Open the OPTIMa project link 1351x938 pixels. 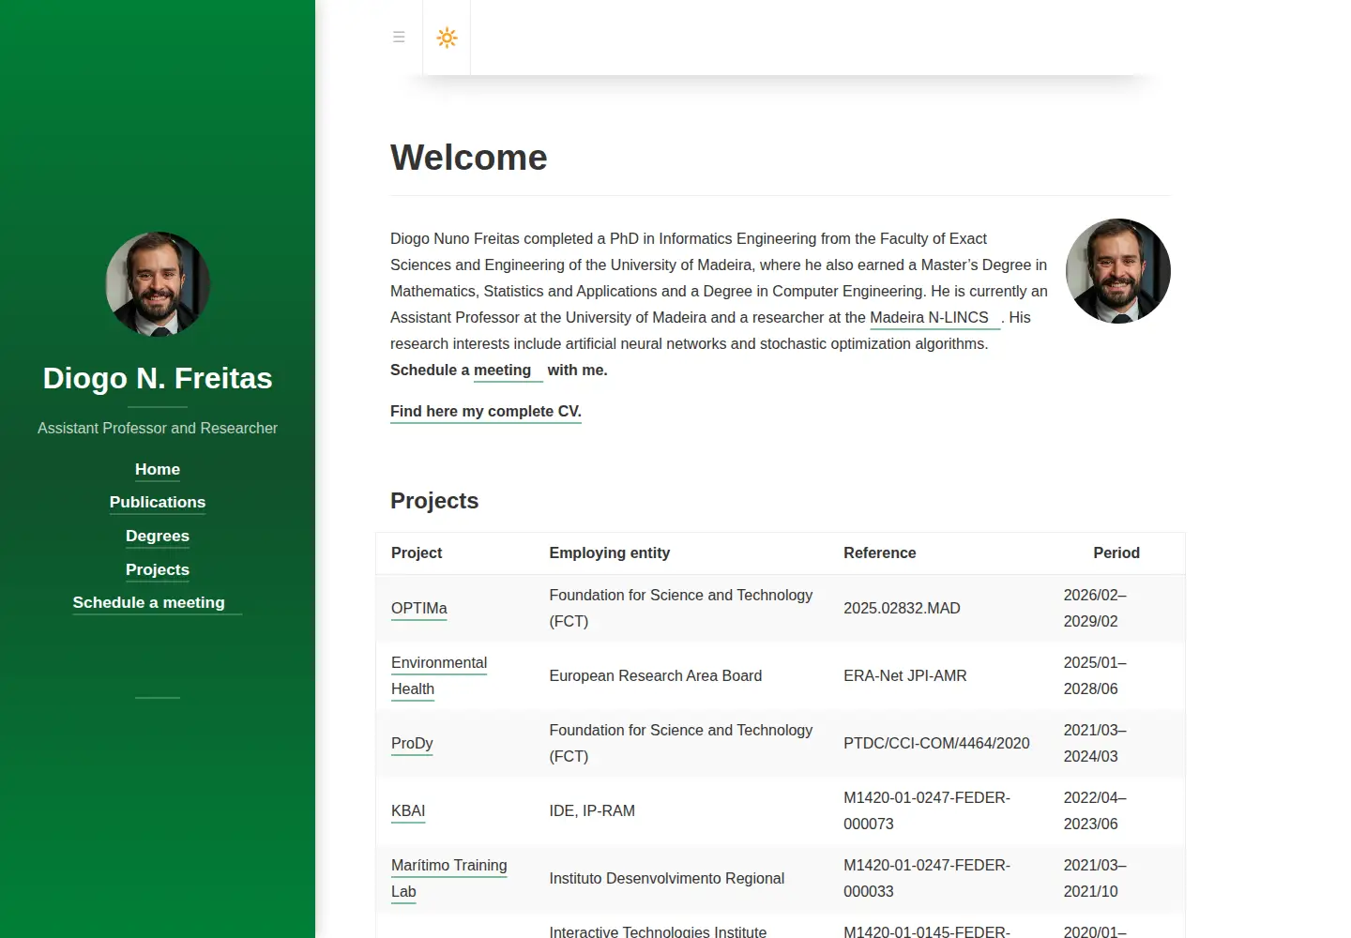click(419, 608)
